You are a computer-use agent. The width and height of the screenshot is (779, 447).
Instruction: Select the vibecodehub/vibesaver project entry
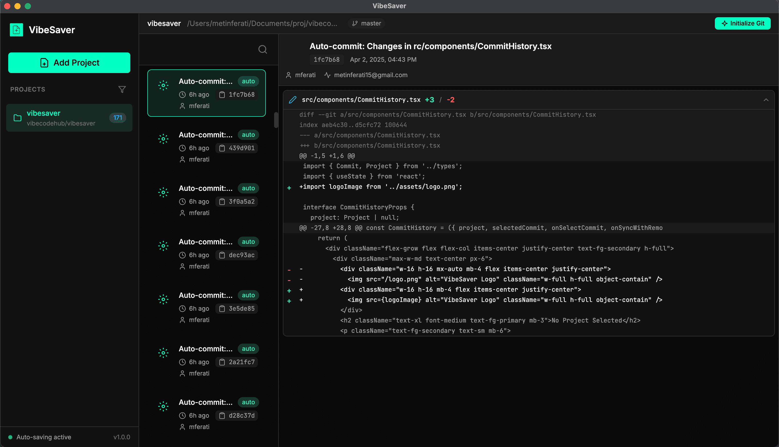tap(69, 118)
